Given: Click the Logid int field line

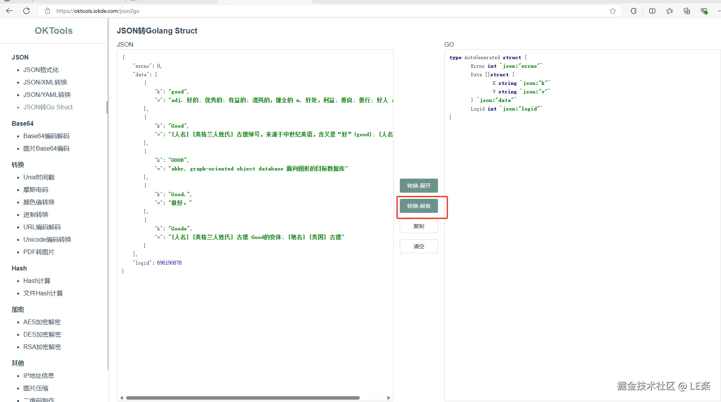Looking at the screenshot, I should pos(506,109).
